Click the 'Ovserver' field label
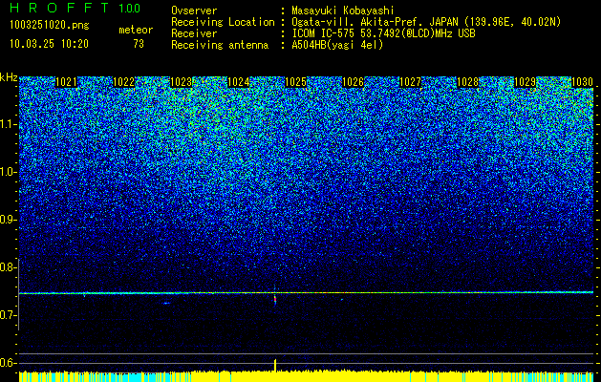The width and height of the screenshot is (601, 382). click(x=194, y=11)
